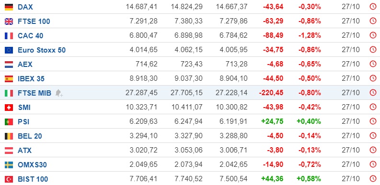Screen dimensions: 380x185
Task: Open the DAX index link
Action: pos(25,7)
